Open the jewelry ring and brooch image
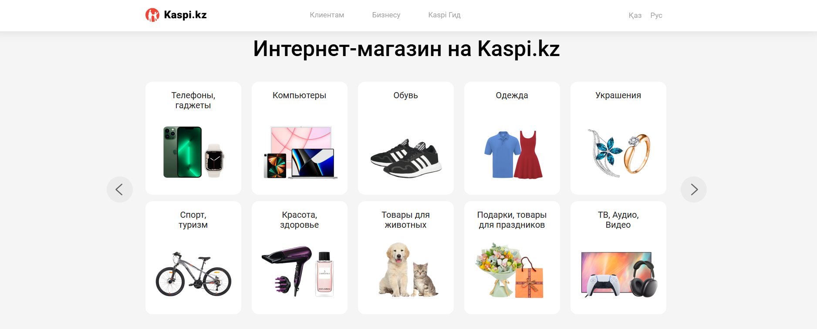The image size is (817, 329). click(x=618, y=153)
